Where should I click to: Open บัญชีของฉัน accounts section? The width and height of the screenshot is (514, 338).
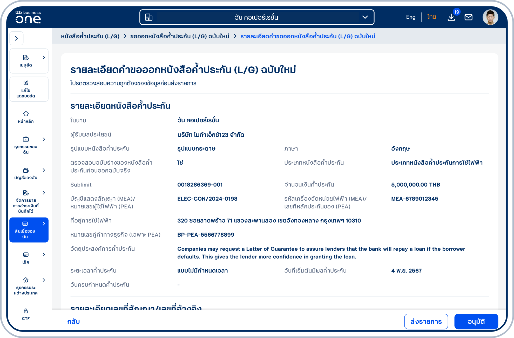pos(25,170)
